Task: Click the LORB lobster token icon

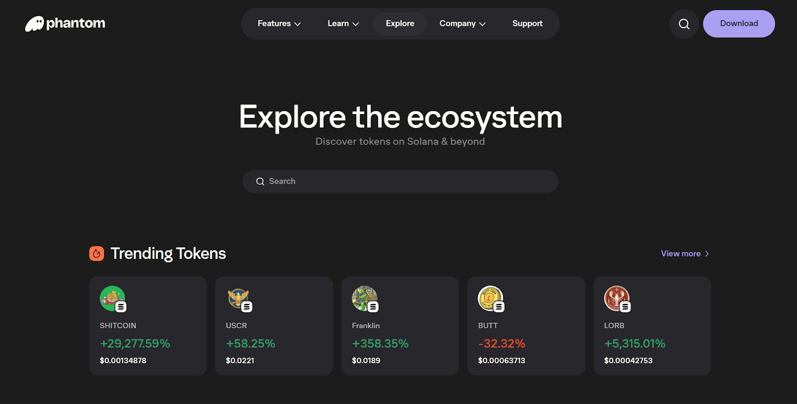Action: 616,298
